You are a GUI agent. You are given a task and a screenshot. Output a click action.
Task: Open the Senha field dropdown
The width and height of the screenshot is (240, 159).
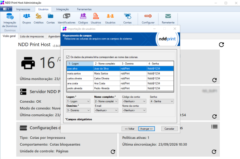pyautogui.click(x=162, y=101)
